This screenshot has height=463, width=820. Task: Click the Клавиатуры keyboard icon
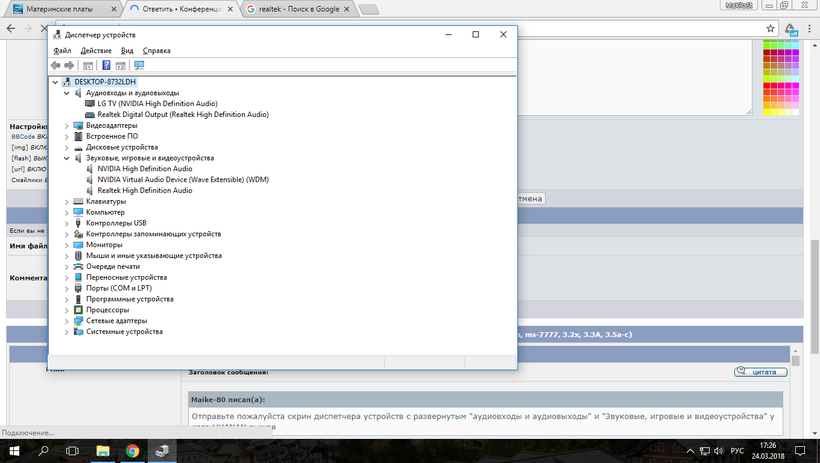pyautogui.click(x=78, y=201)
